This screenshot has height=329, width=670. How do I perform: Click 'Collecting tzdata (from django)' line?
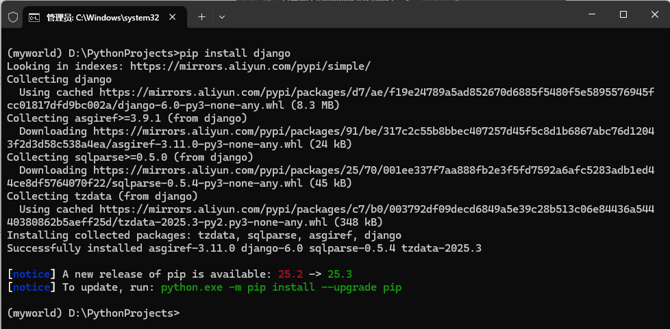pos(102,196)
